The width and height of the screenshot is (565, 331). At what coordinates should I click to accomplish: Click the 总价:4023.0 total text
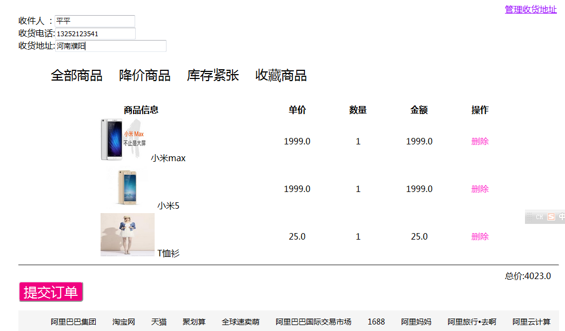(528, 276)
